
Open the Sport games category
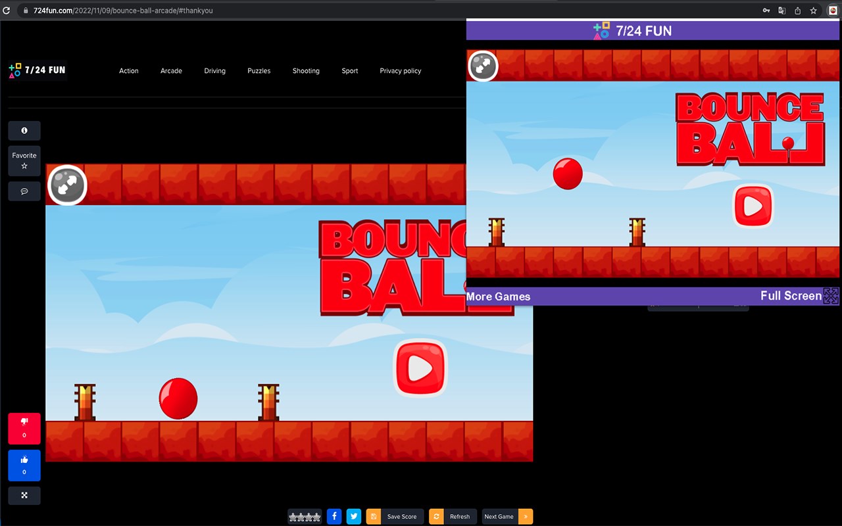pos(350,71)
